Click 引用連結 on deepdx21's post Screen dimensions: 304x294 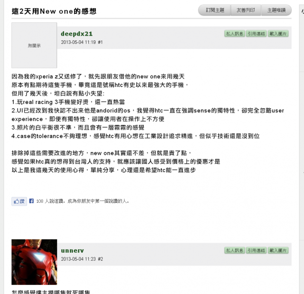[256, 34]
